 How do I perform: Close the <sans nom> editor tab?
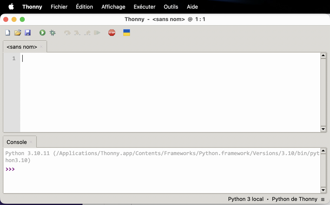coord(41,47)
